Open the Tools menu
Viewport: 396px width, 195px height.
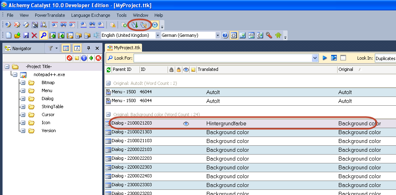pos(122,15)
